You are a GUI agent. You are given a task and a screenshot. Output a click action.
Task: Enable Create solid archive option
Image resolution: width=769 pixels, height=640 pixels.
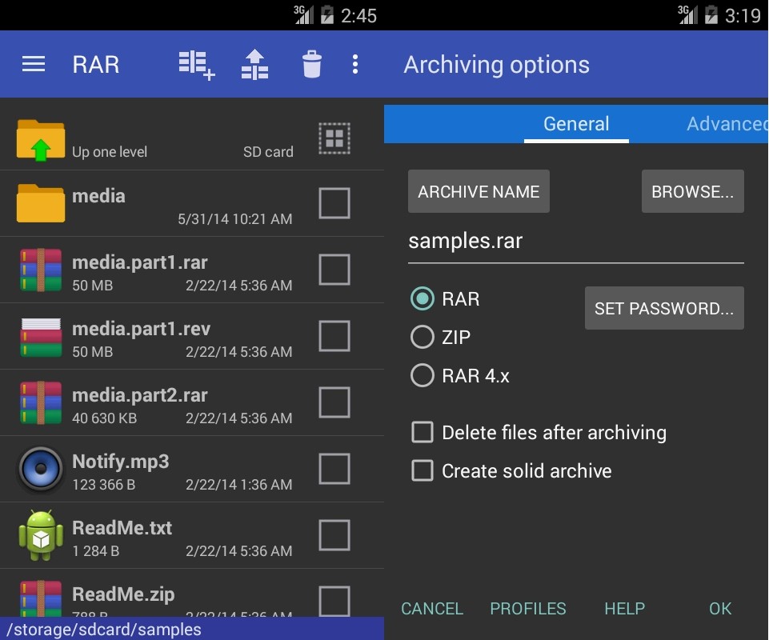(x=422, y=471)
